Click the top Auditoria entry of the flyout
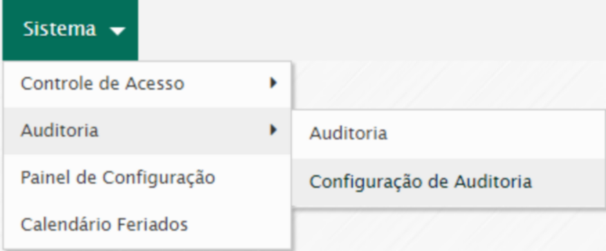Viewport: 606px width, 251px height. pos(448,134)
